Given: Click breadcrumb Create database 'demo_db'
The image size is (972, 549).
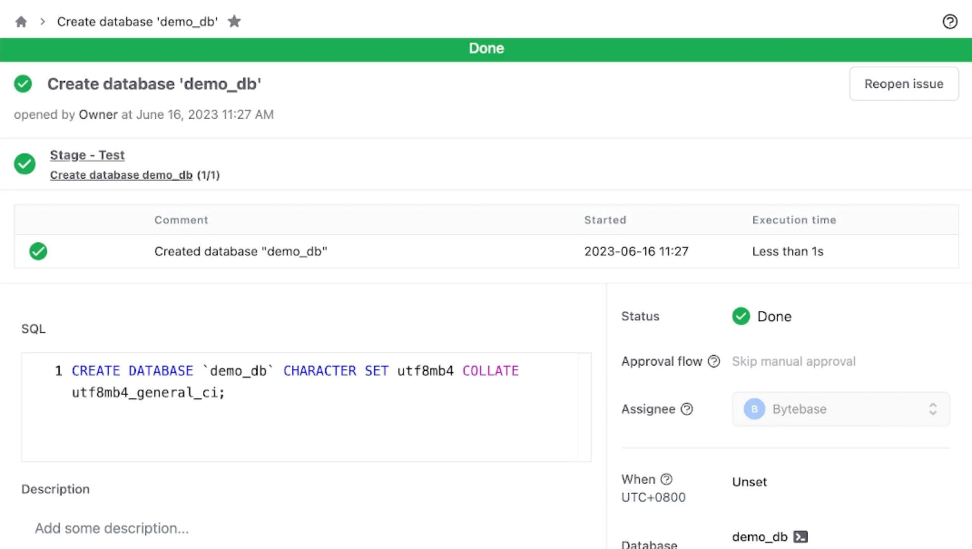Looking at the screenshot, I should pos(137,22).
